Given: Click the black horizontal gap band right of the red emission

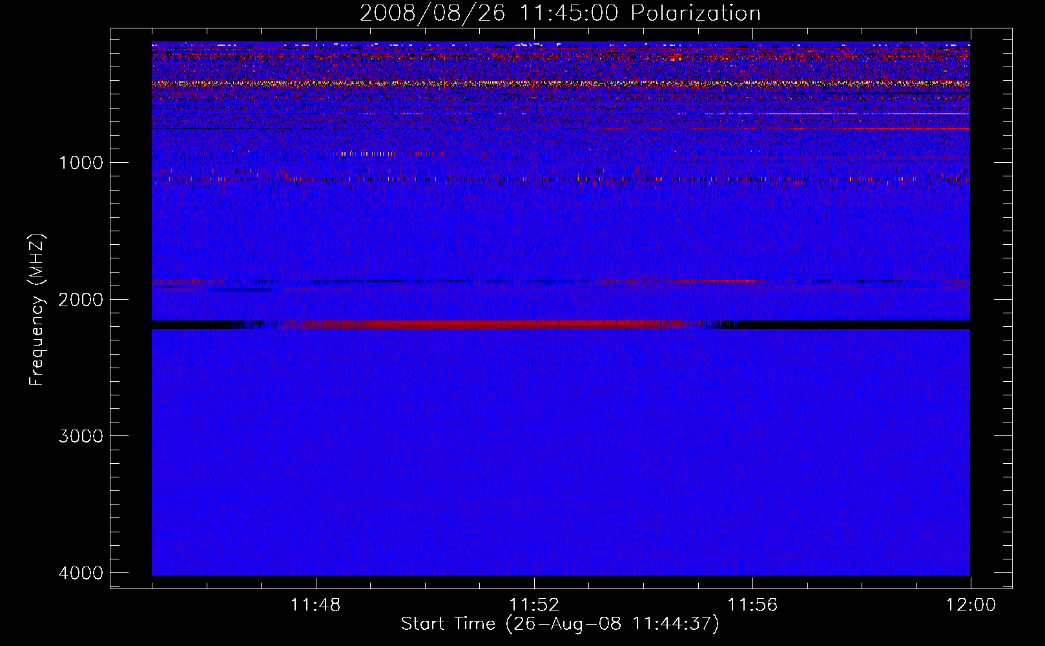Looking at the screenshot, I should (853, 324).
